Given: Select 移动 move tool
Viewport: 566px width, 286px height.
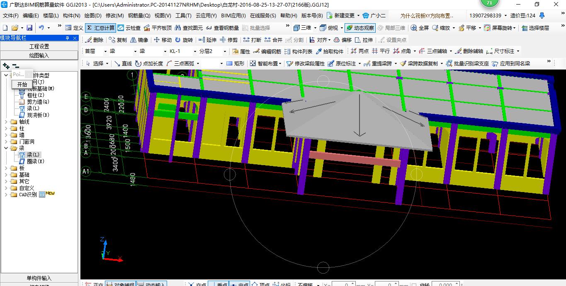Looking at the screenshot, I should 163,40.
